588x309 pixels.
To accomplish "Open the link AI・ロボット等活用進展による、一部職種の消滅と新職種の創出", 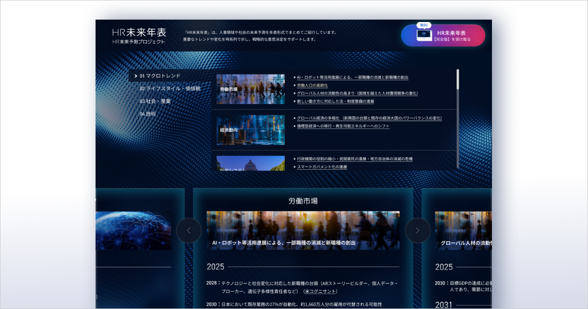I will 352,77.
